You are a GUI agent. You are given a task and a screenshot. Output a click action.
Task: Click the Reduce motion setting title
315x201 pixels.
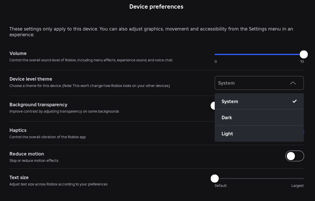point(27,154)
